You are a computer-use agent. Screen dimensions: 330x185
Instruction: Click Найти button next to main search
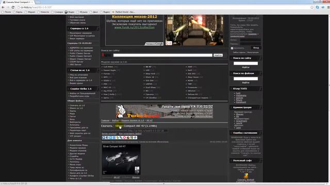pyautogui.click(x=218, y=55)
